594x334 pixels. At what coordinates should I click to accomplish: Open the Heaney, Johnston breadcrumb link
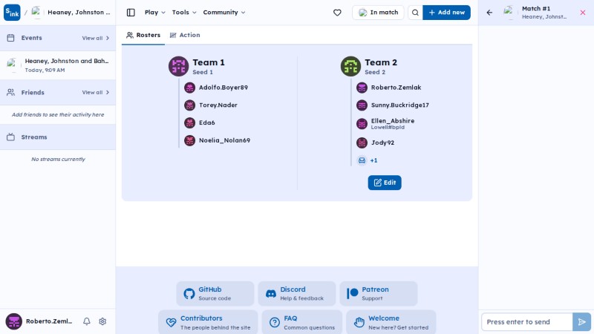(71, 13)
